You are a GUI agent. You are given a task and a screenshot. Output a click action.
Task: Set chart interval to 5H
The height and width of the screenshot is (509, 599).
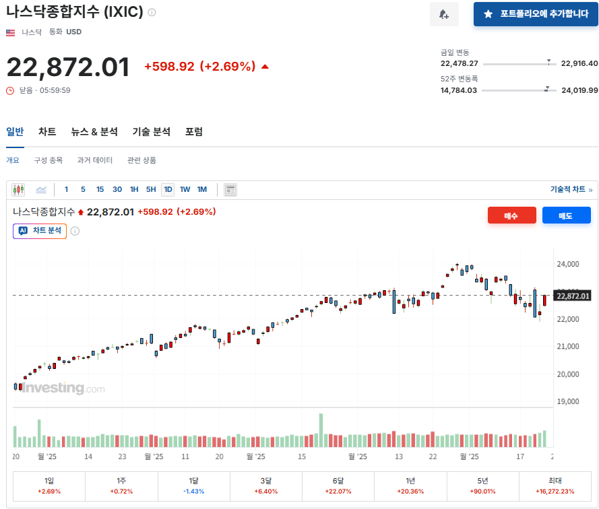pos(151,189)
